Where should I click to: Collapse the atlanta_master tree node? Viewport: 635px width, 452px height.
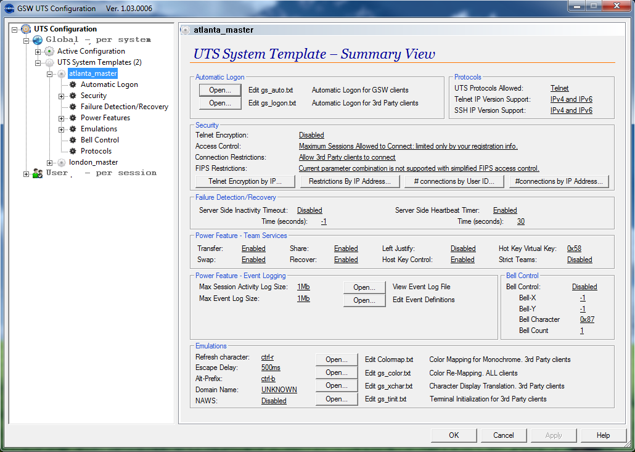click(x=50, y=74)
